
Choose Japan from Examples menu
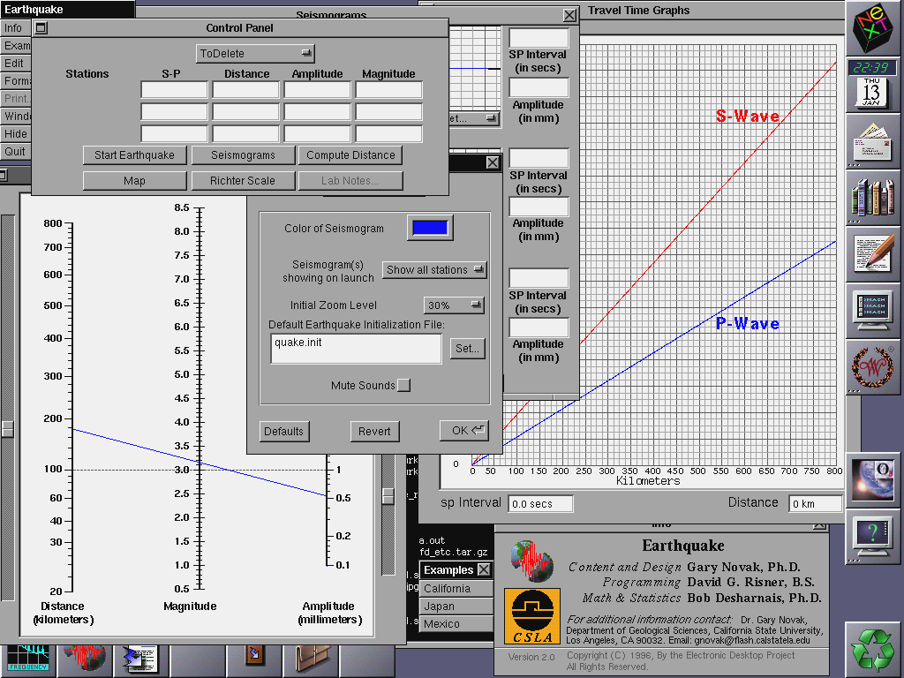pyautogui.click(x=456, y=606)
